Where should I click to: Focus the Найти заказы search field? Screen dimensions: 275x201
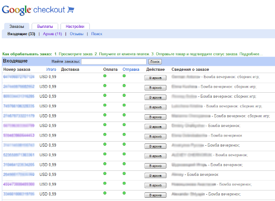coord(114,62)
